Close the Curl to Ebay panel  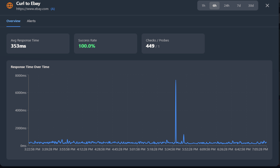(x=267, y=5)
